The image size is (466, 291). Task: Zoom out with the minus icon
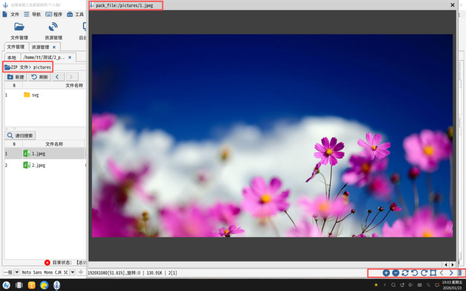[x=396, y=273]
